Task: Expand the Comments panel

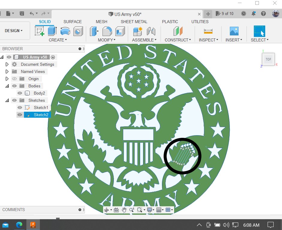Action: pos(80,210)
